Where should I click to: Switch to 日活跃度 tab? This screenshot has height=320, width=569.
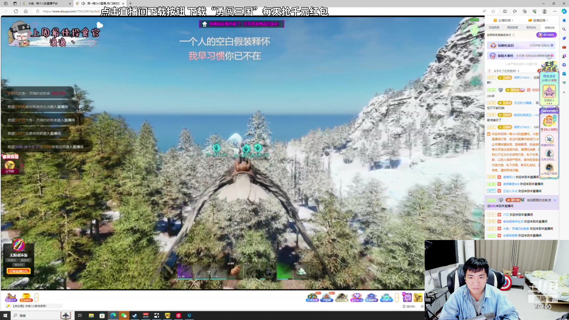pos(494,28)
